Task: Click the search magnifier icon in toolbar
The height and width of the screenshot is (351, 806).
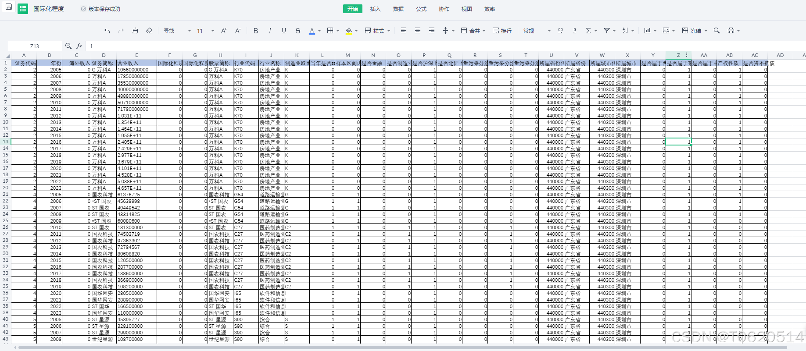Action: point(716,31)
